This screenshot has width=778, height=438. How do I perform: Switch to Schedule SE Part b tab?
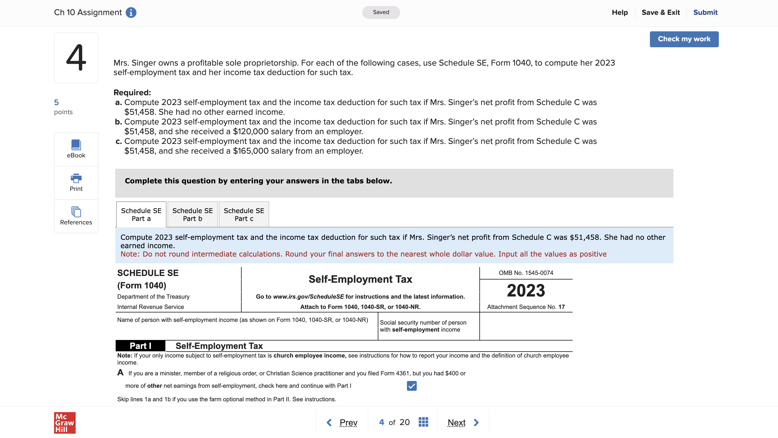pyautogui.click(x=192, y=214)
